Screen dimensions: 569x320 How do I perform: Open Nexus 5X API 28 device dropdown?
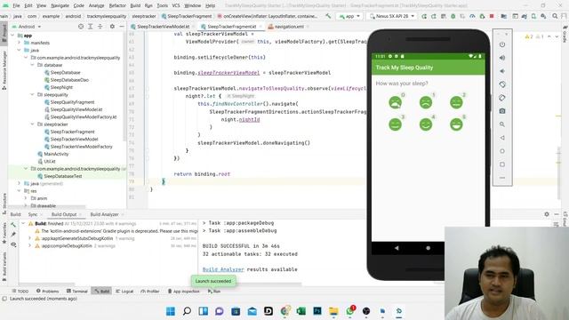coord(391,16)
